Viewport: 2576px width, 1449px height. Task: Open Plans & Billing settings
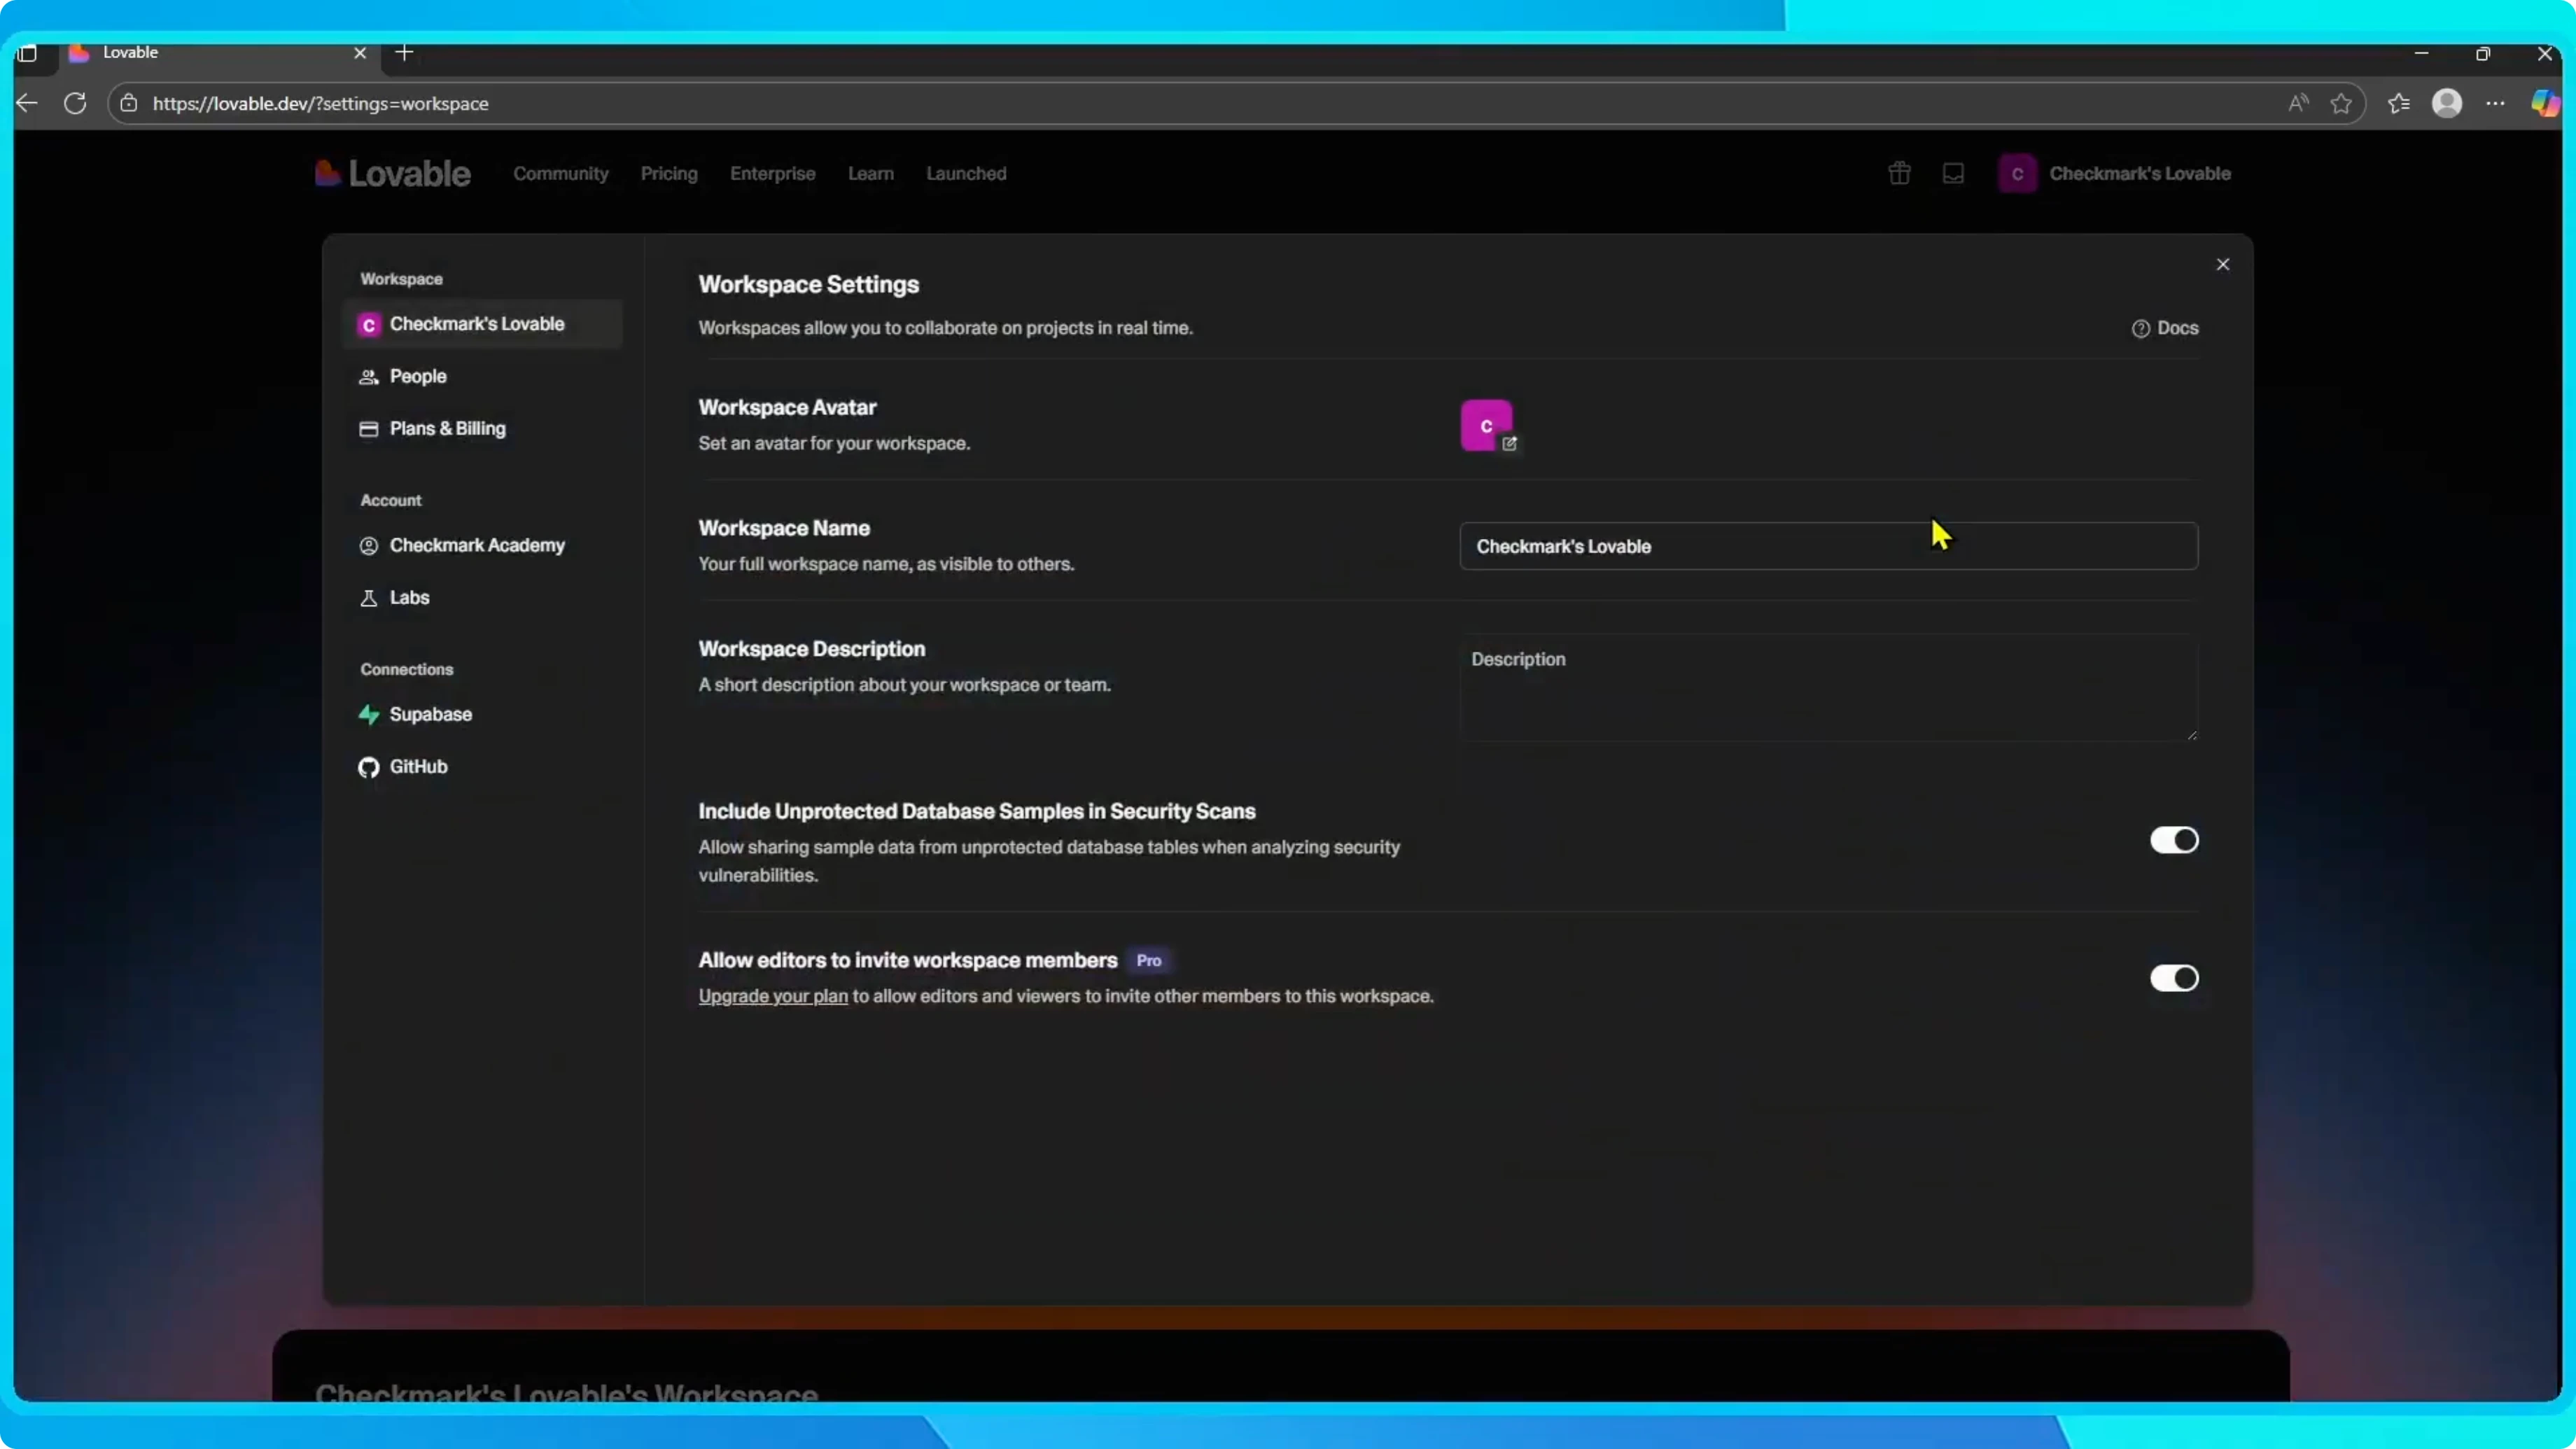pos(482,428)
